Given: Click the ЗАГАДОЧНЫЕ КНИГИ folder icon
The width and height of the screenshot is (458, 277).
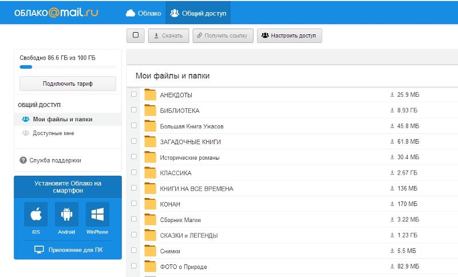Looking at the screenshot, I should 151,141.
